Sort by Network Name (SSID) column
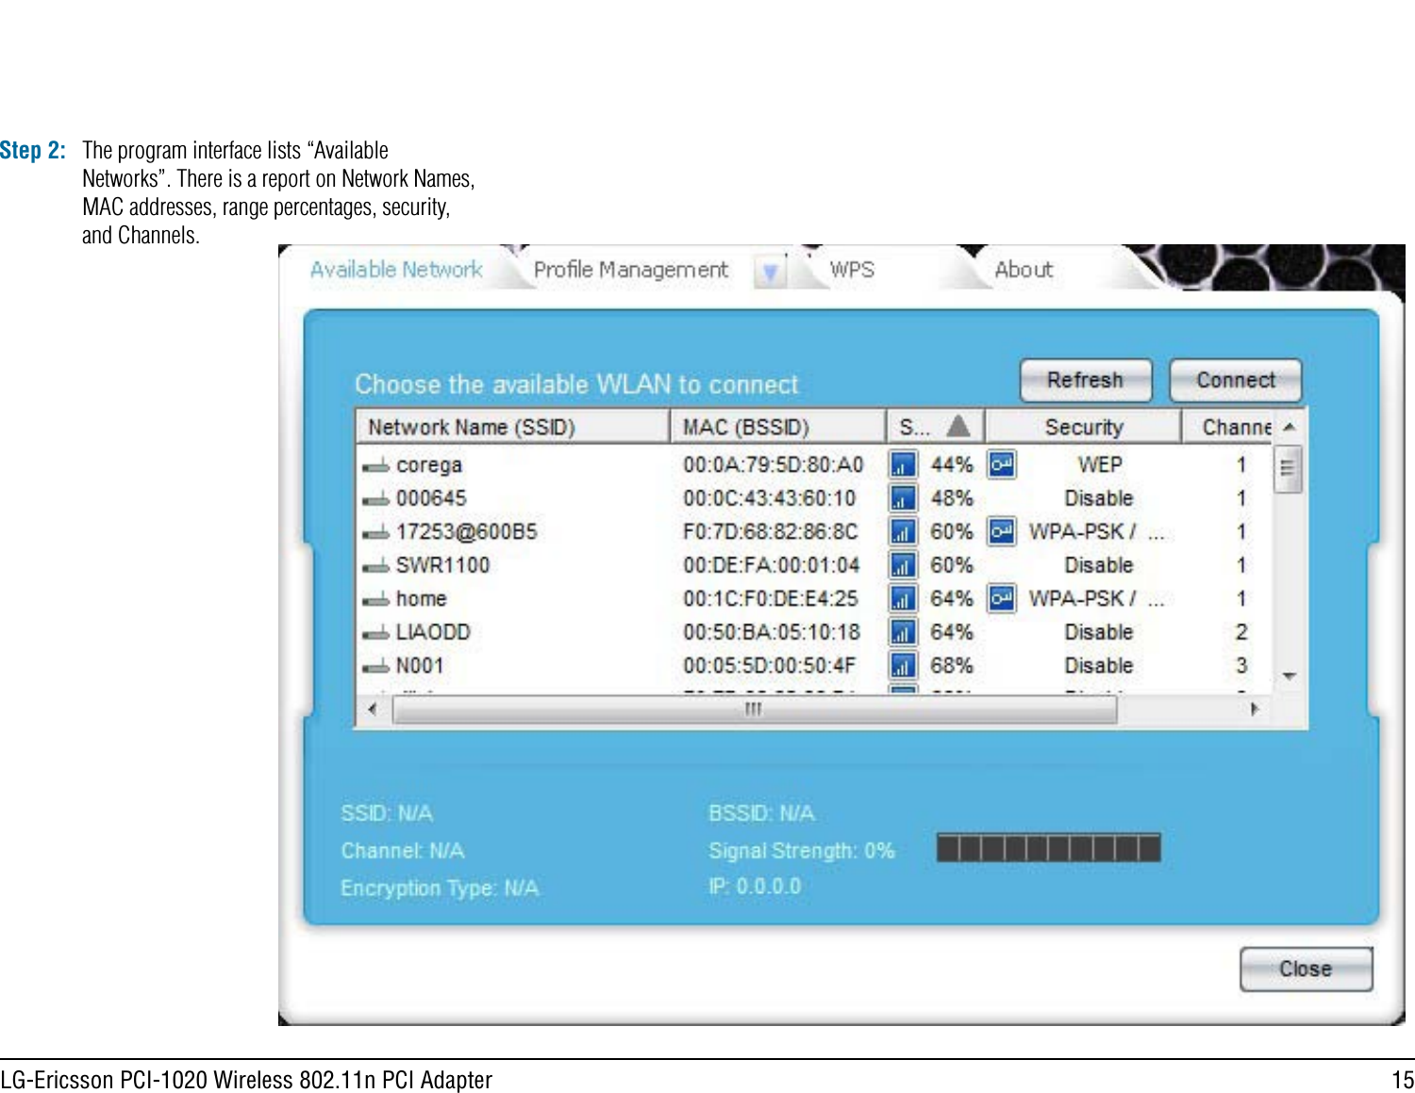 tap(512, 427)
